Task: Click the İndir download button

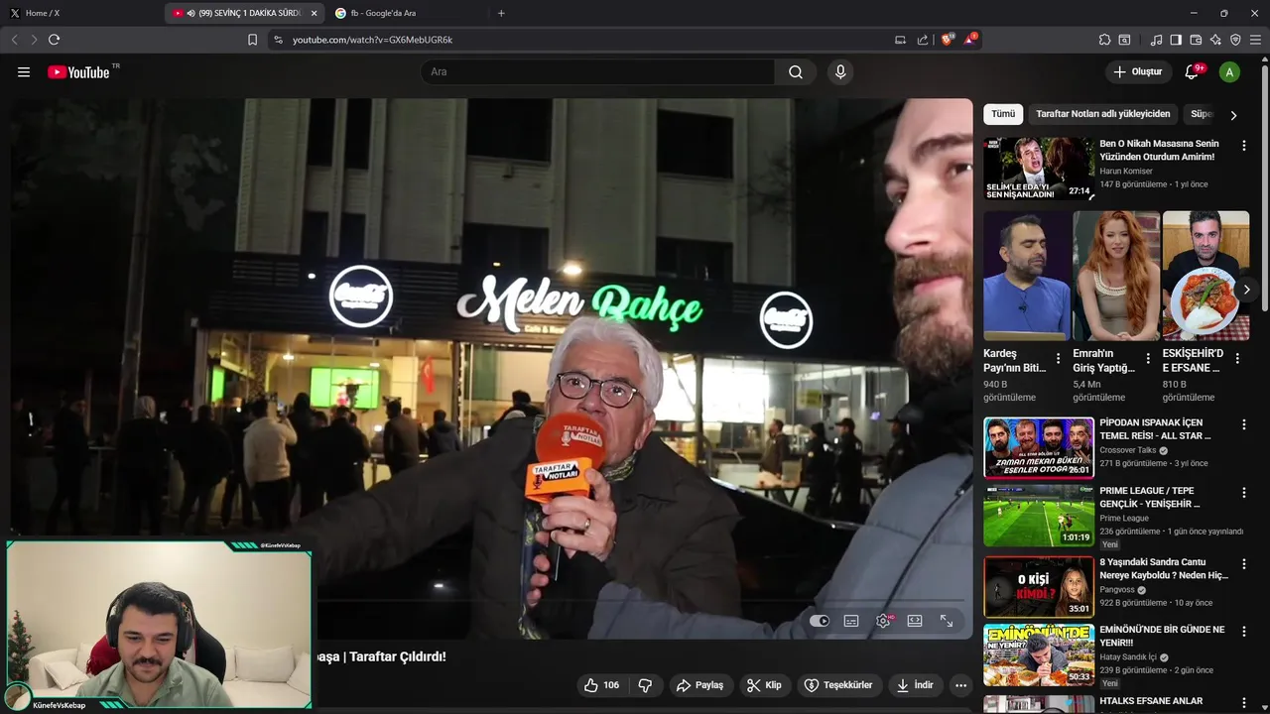Action: 914,685
